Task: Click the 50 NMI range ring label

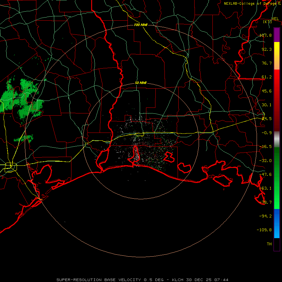Action: 141,83
